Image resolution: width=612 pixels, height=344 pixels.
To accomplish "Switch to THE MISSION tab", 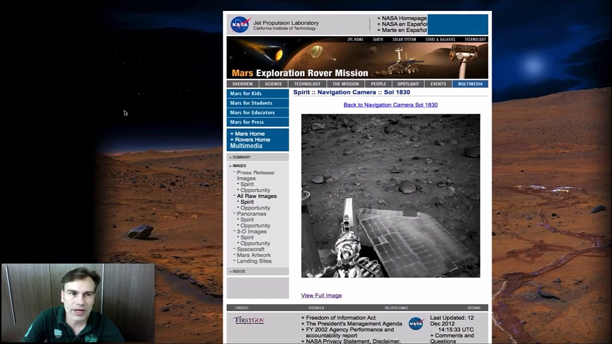I will [x=346, y=84].
